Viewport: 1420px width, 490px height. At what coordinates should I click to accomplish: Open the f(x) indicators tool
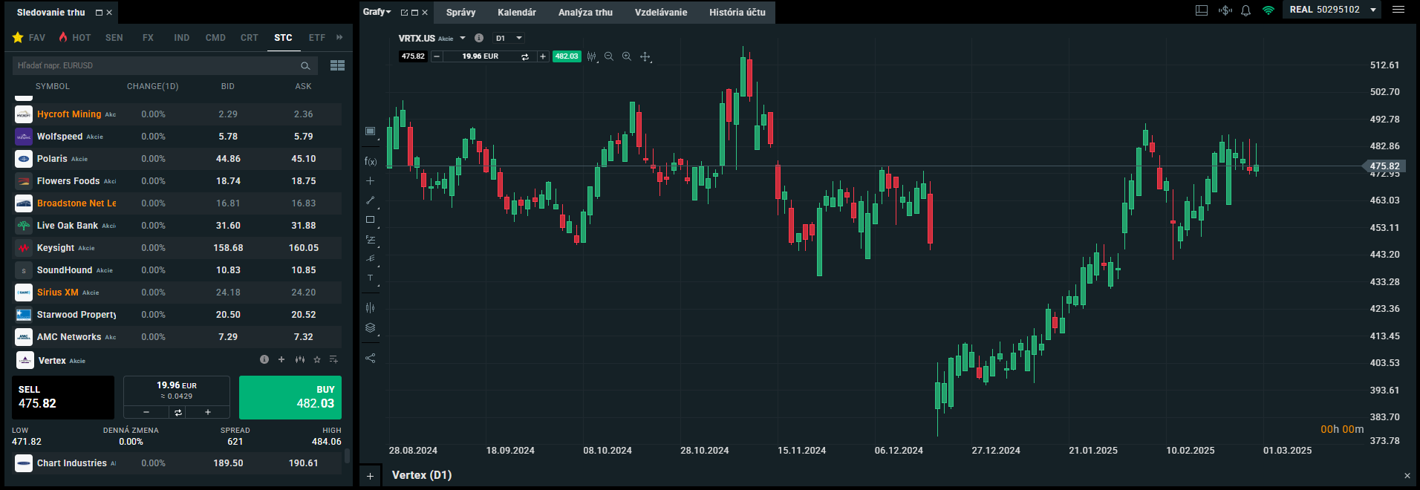(370, 161)
